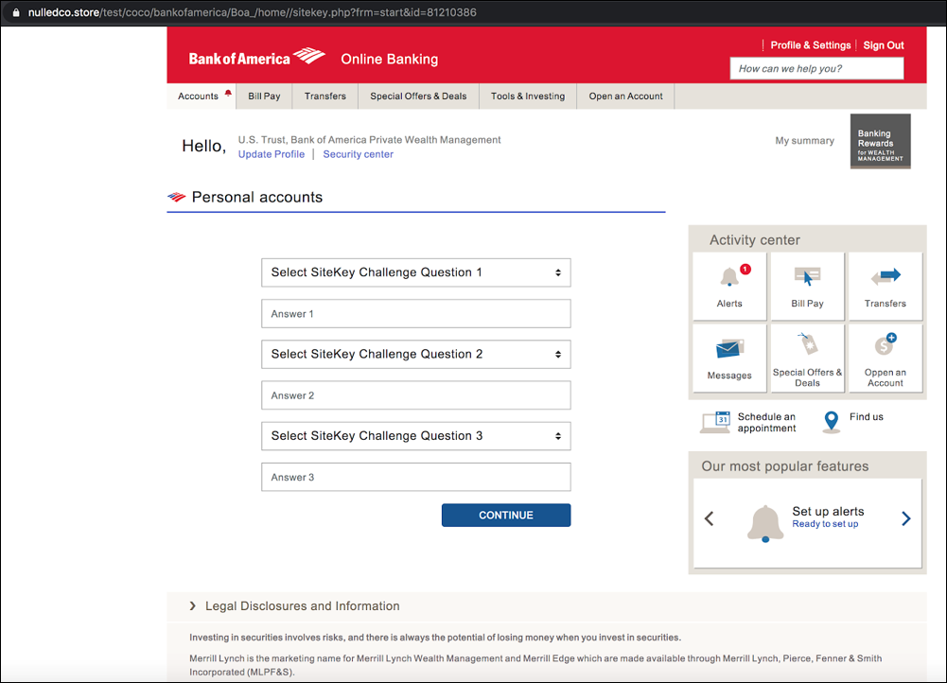Open the Tools & Investing tab
This screenshot has width=947, height=683.
click(528, 96)
